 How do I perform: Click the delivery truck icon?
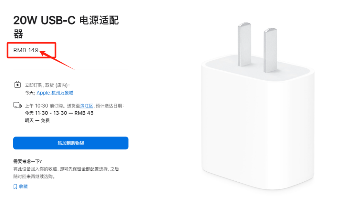point(17,105)
